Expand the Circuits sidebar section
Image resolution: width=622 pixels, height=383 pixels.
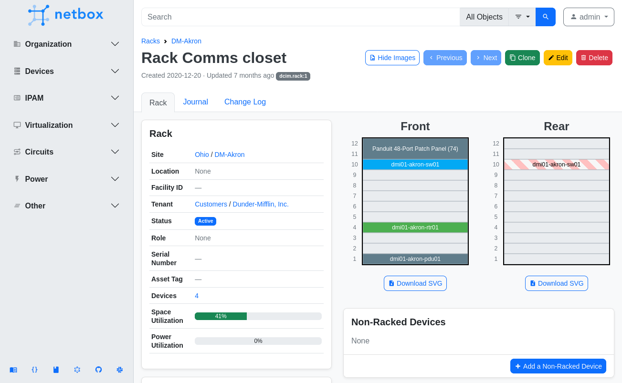click(115, 152)
